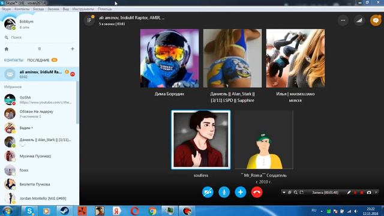The width and height of the screenshot is (384, 216).
Task: Select Дима Бородин participant picture
Action: (x=169, y=58)
